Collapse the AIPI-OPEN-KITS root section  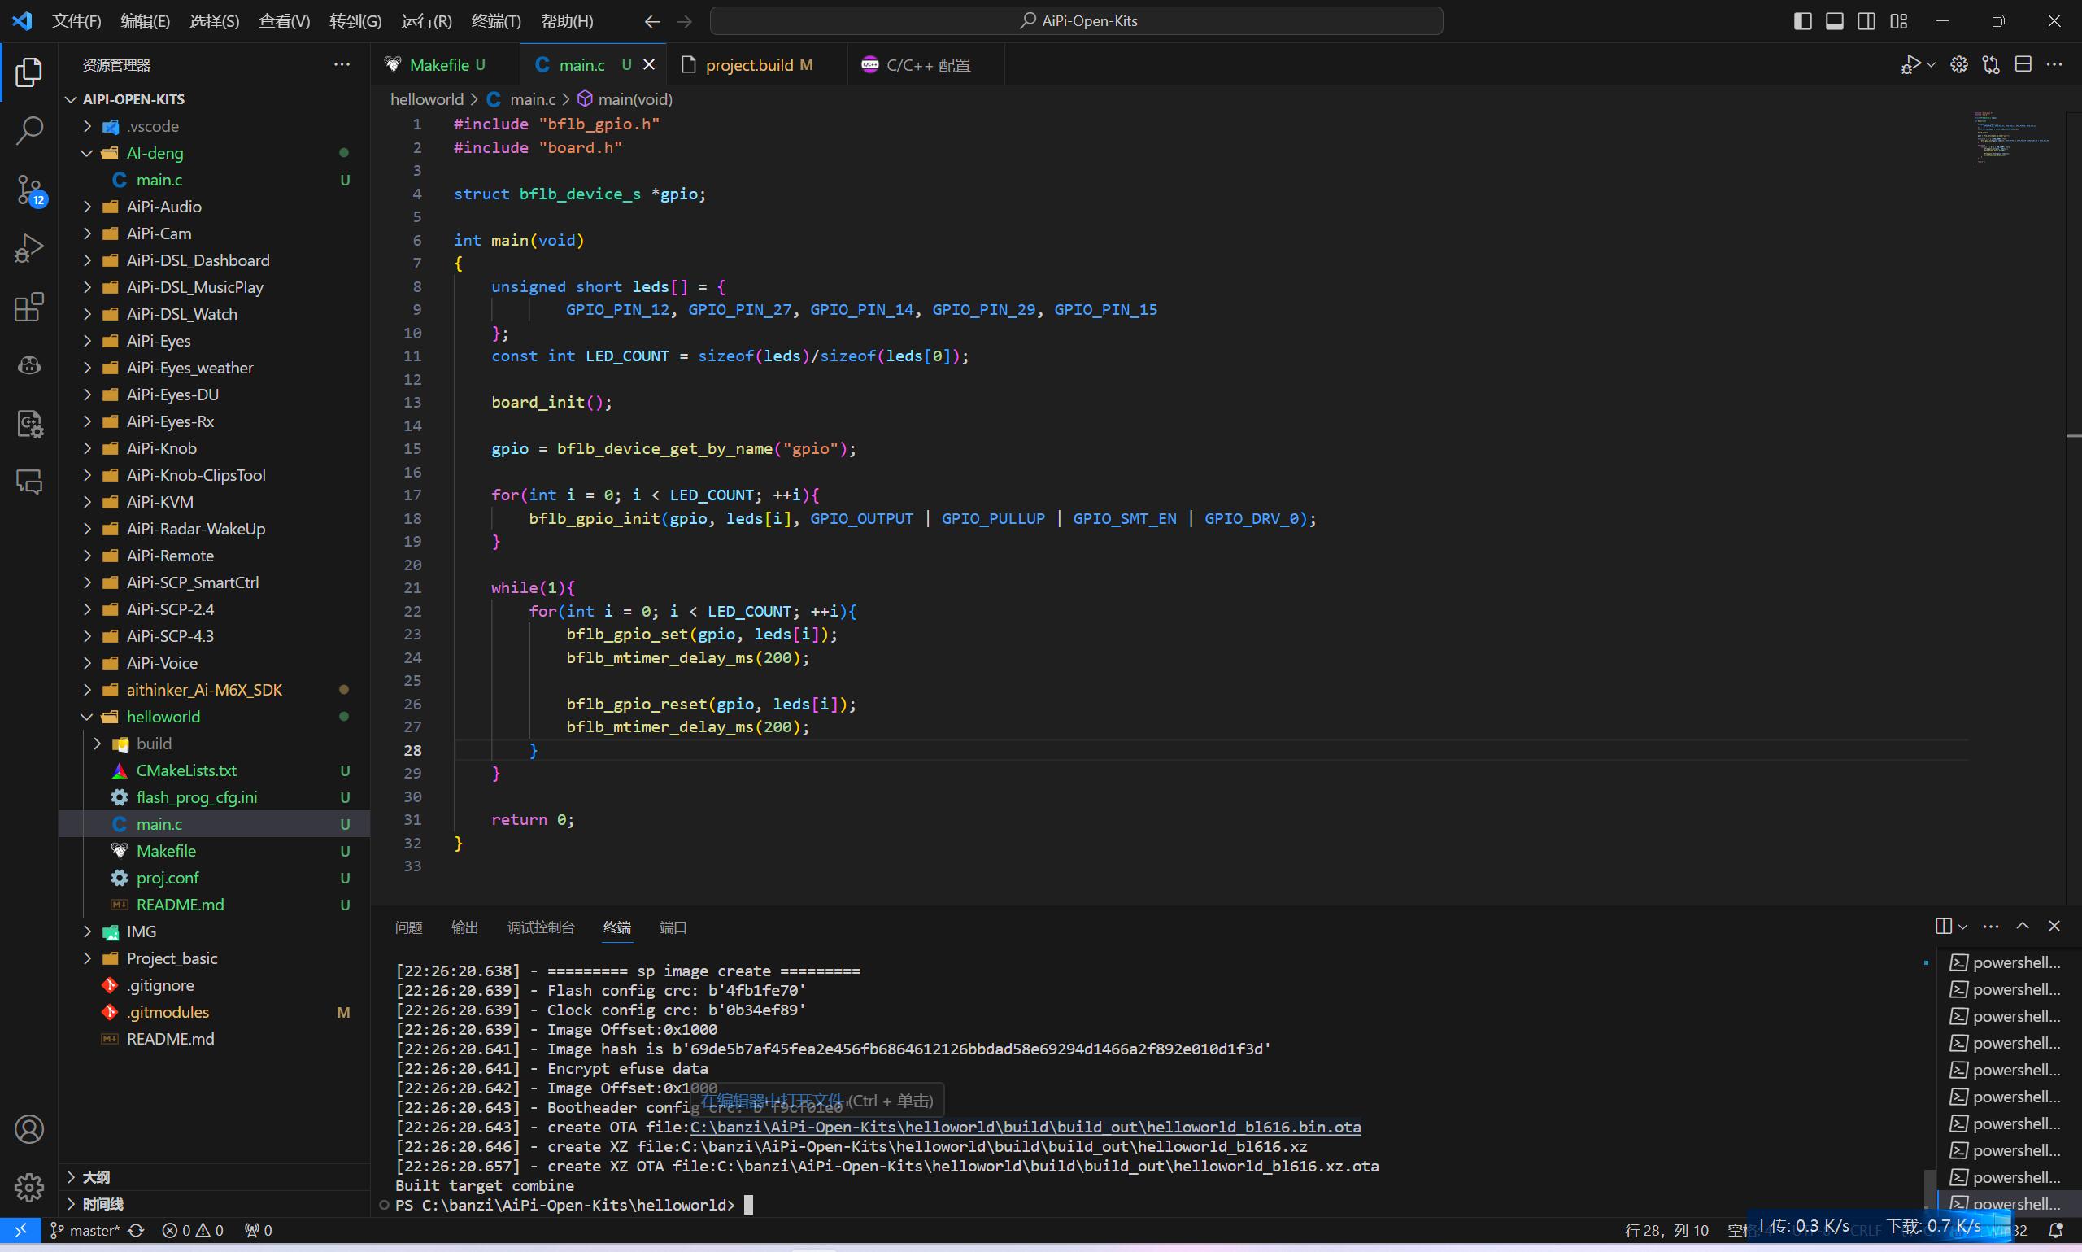(214, 98)
